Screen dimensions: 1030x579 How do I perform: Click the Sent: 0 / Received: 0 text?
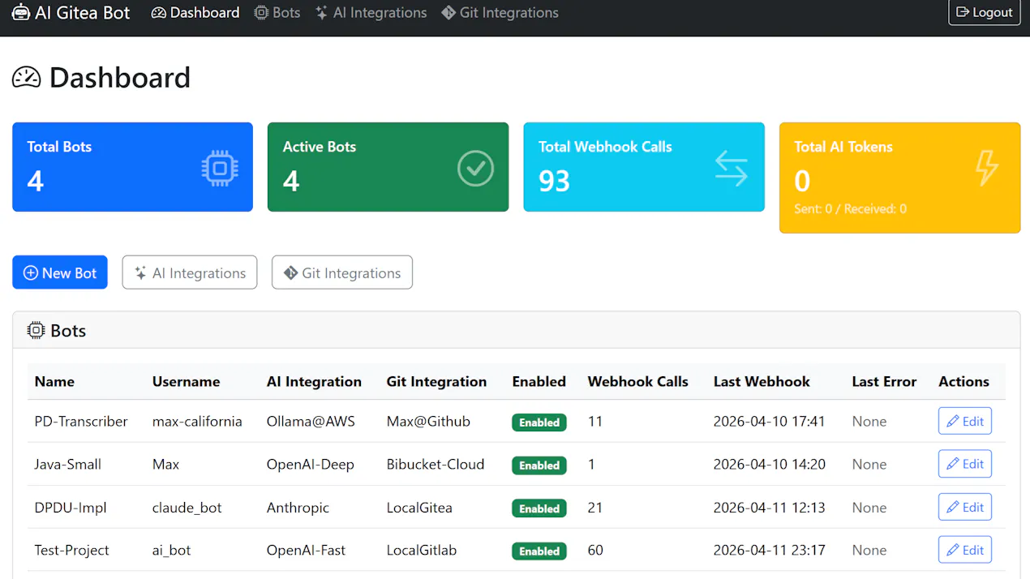[850, 208]
